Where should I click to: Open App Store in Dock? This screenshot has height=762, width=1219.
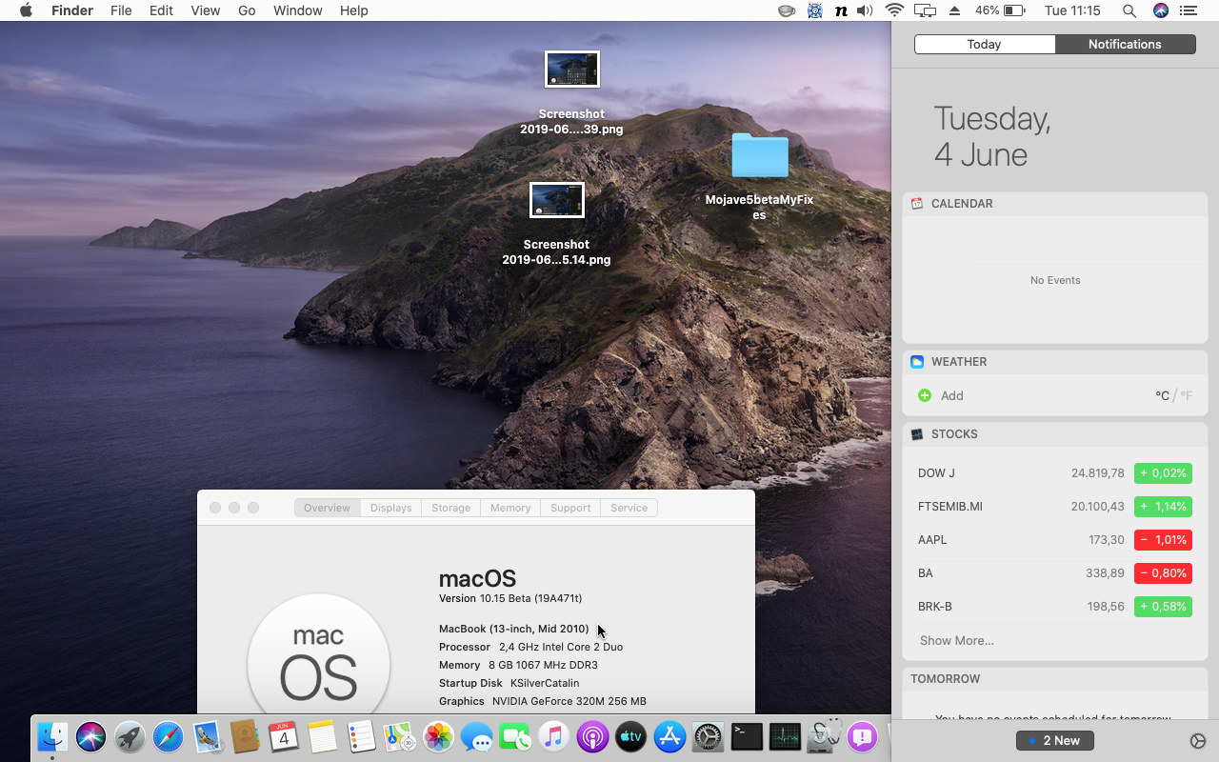669,736
